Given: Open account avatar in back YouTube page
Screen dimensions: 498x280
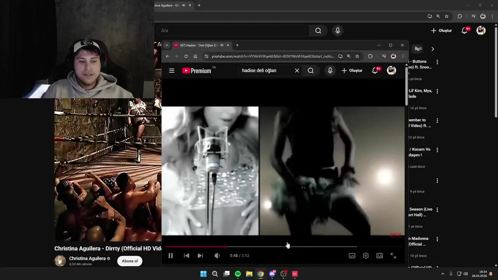Looking at the screenshot, I should [x=481, y=31].
